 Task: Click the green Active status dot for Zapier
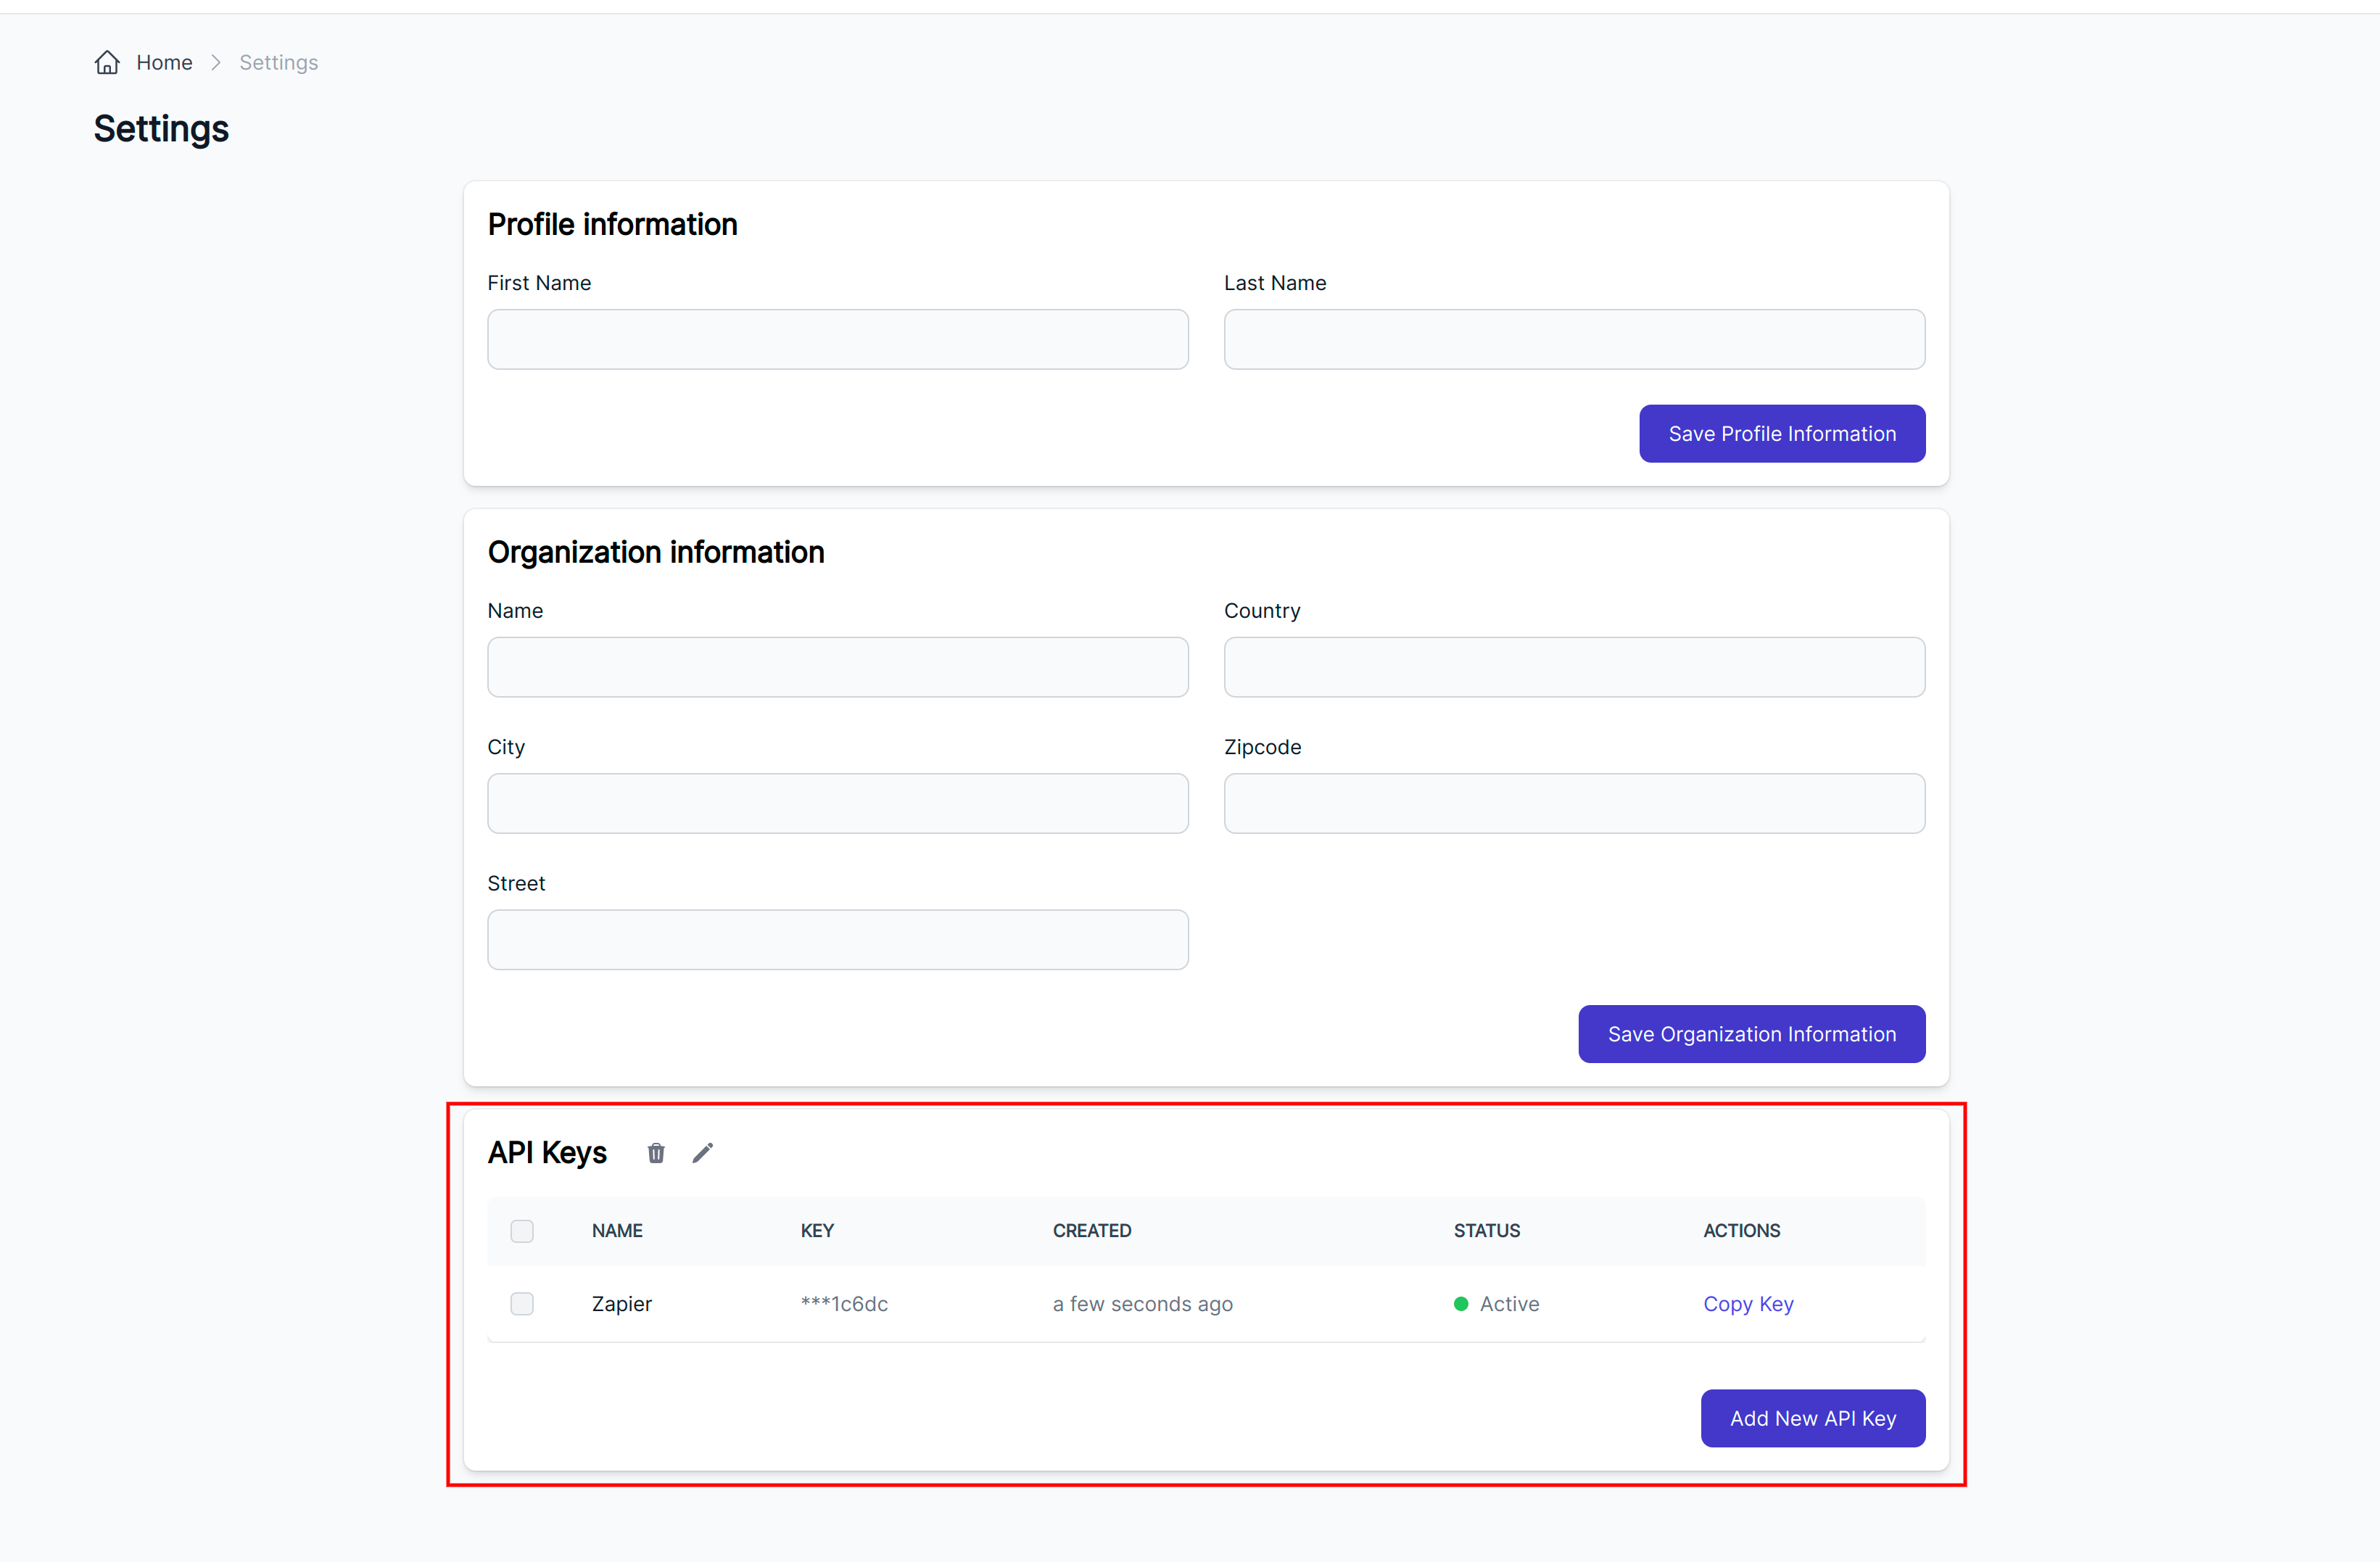coord(1461,1303)
